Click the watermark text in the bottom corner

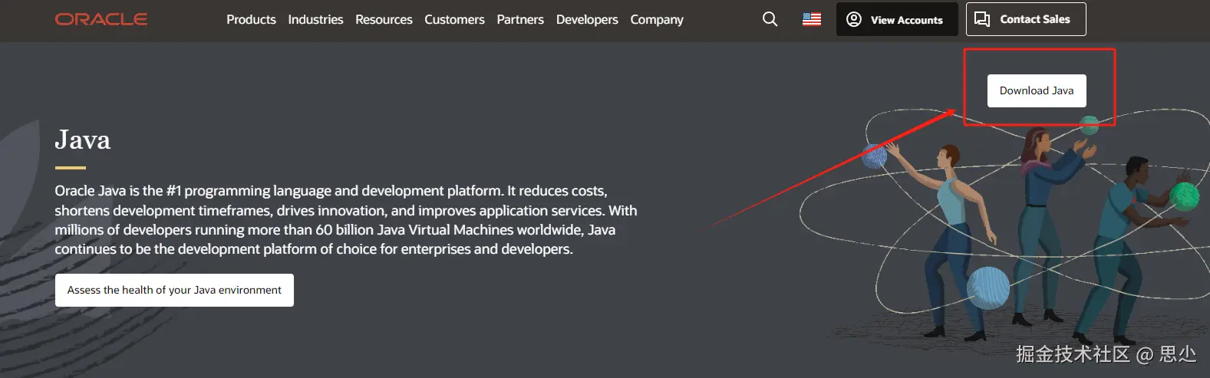pyautogui.click(x=1106, y=353)
